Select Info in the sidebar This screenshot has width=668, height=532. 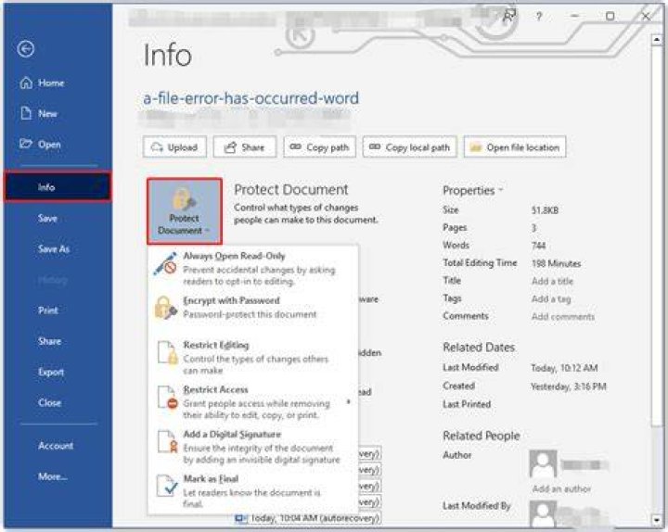pos(58,187)
